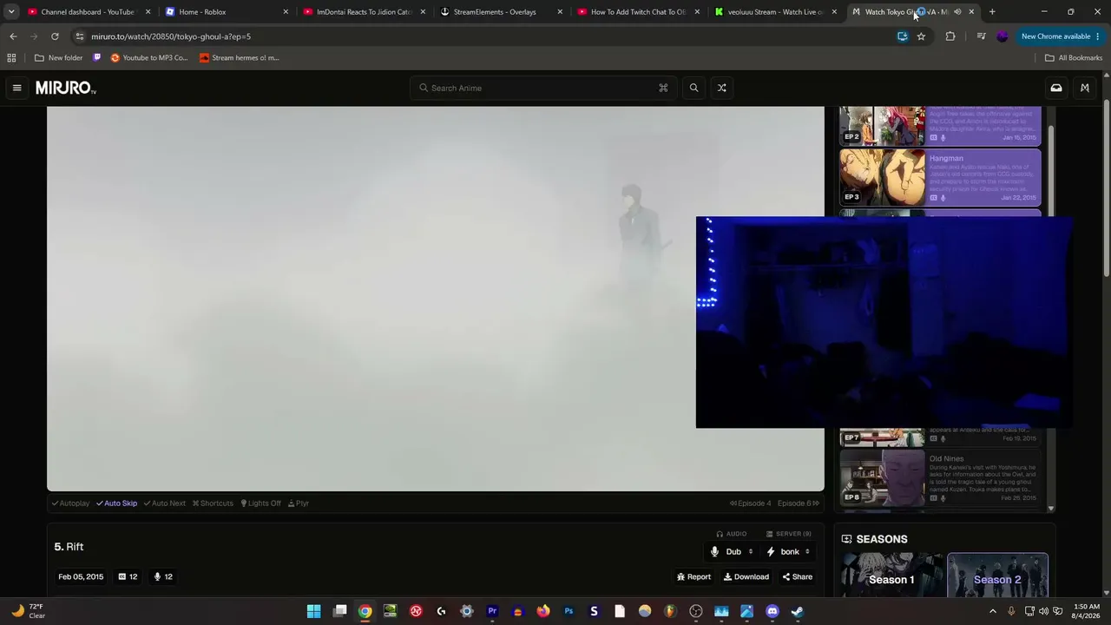Toggle Autoplay option
The height and width of the screenshot is (625, 1111).
click(70, 503)
